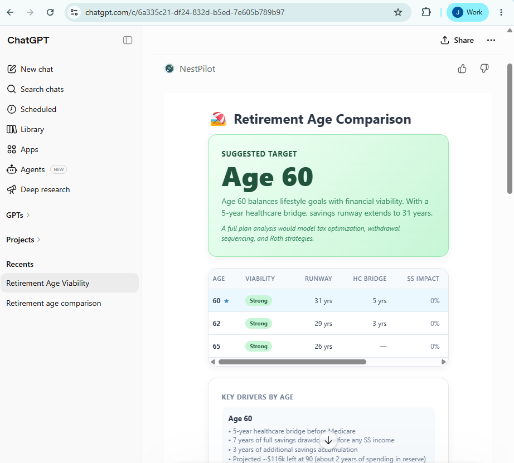Click the KEY DRIVERS BY AGE heading
Viewport: 514px width, 463px height.
[258, 397]
